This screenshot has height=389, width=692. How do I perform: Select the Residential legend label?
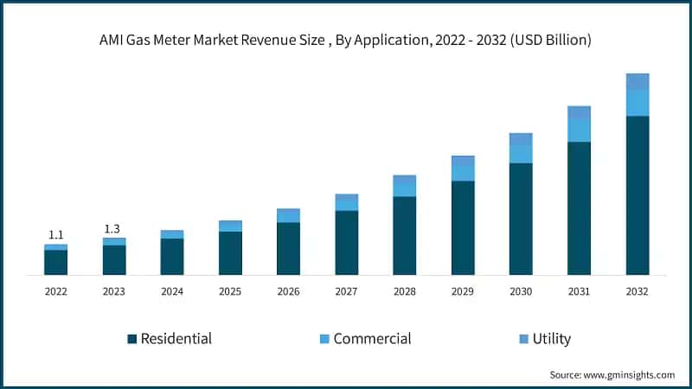click(x=176, y=339)
